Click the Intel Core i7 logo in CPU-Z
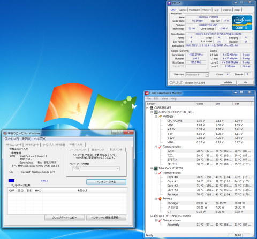The image size is (257, 239). pyautogui.click(x=242, y=23)
